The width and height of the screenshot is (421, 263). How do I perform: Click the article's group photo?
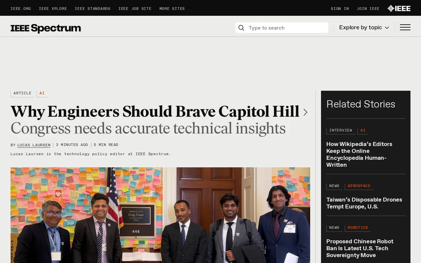160,215
